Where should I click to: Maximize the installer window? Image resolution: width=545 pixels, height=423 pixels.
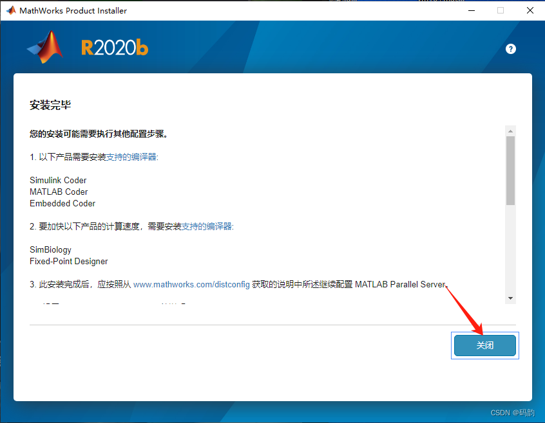[501, 10]
